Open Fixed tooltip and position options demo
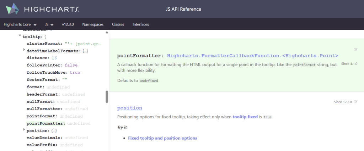The height and width of the screenshot is (151, 364). pyautogui.click(x=162, y=138)
